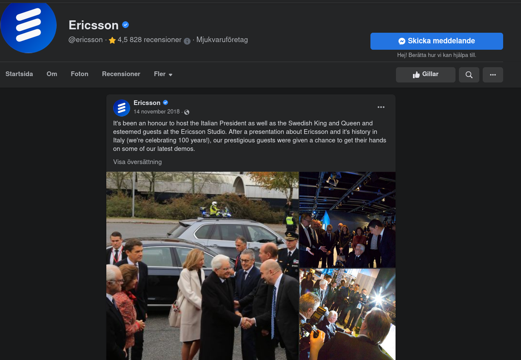Open the page more options ellipsis

point(493,75)
